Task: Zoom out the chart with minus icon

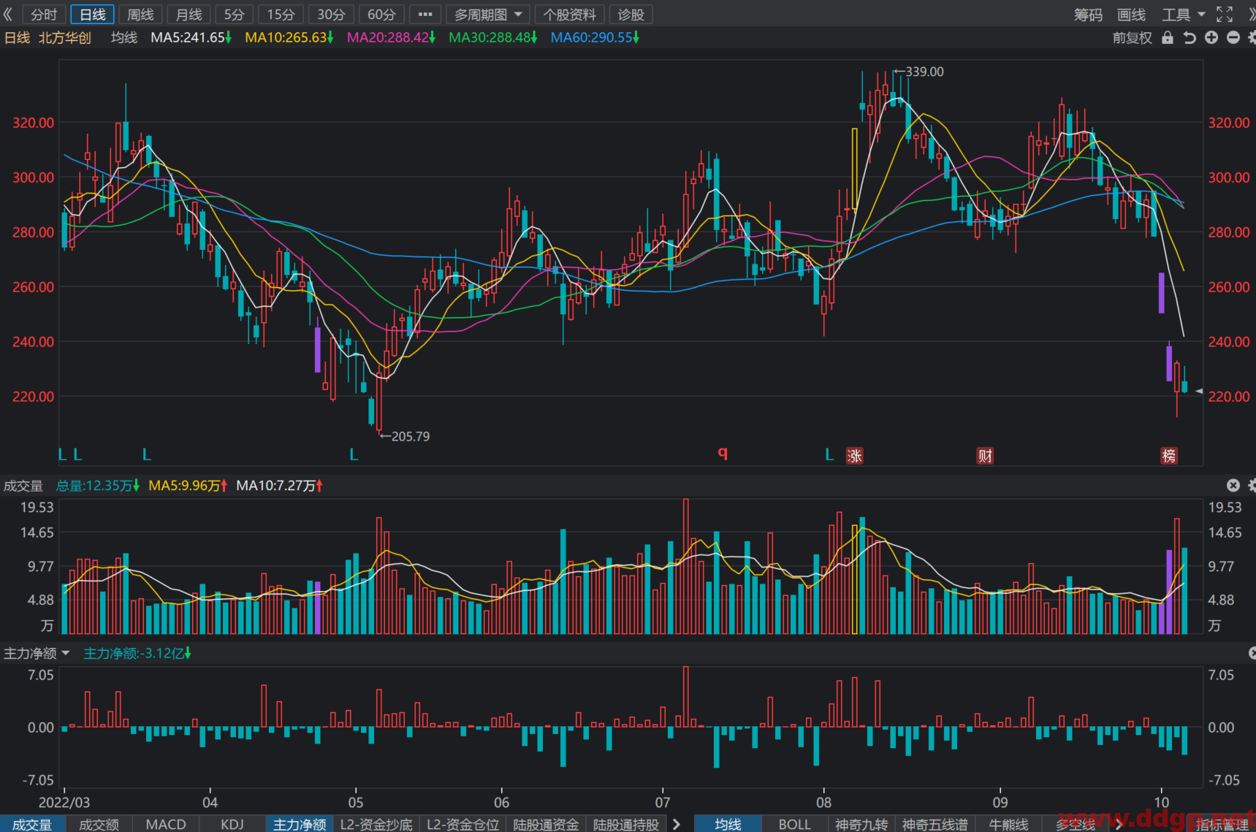Action: (x=1233, y=37)
